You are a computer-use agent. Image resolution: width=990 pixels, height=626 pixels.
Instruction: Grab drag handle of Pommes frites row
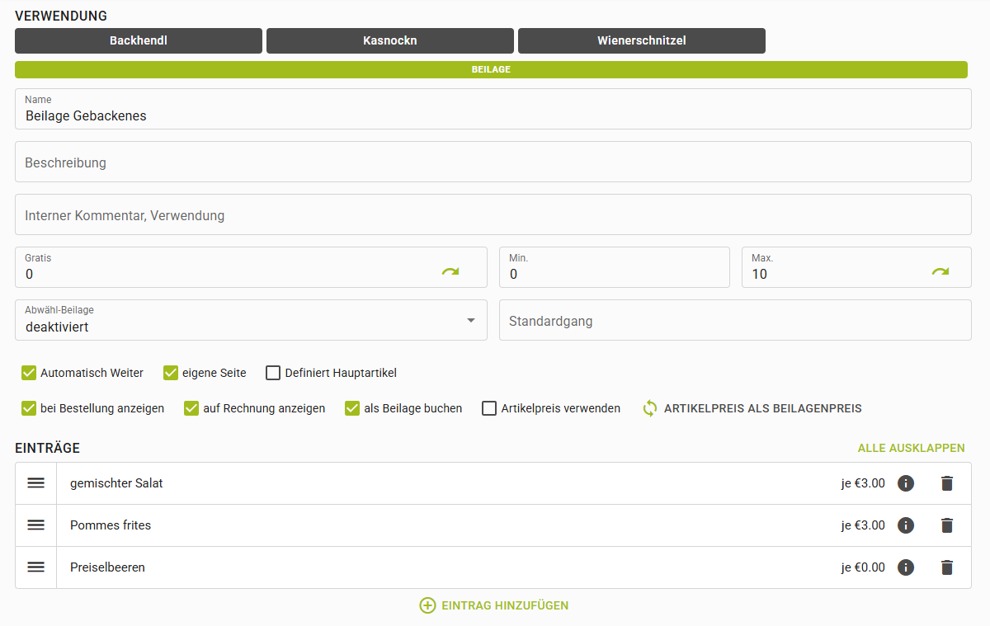(x=35, y=525)
